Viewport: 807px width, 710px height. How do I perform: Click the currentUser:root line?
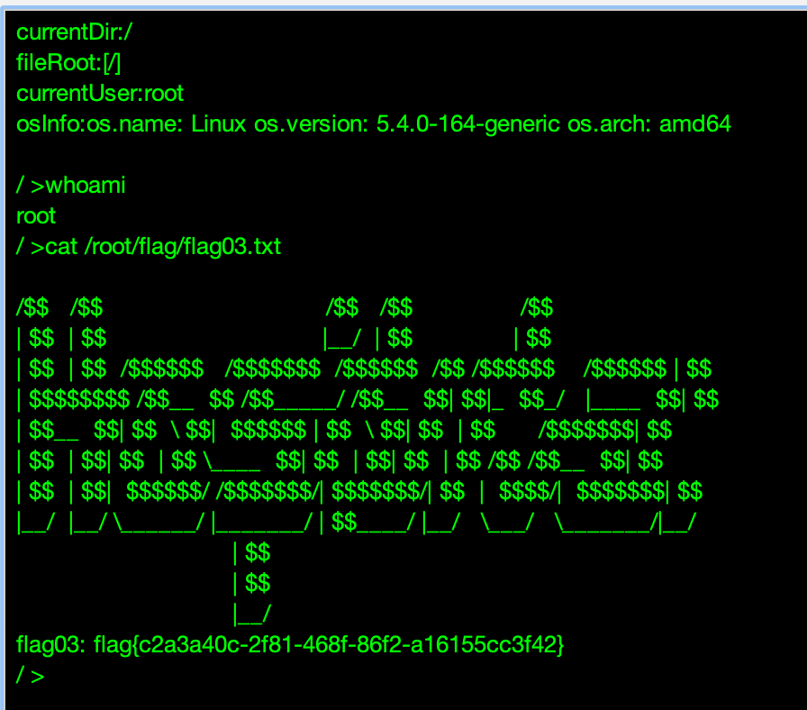pos(100,94)
